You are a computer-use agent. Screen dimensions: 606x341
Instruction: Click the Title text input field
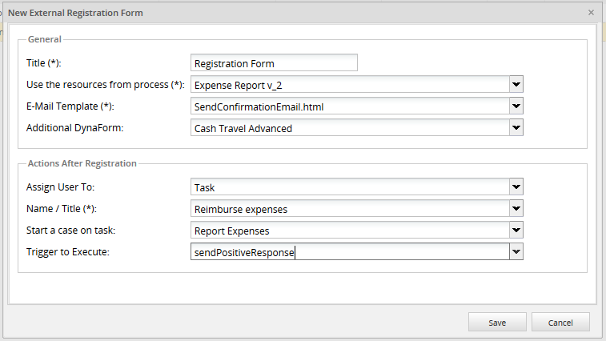tap(274, 63)
